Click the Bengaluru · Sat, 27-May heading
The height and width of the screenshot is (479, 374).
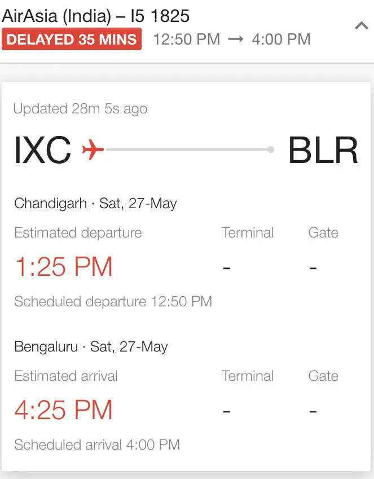coord(91,346)
